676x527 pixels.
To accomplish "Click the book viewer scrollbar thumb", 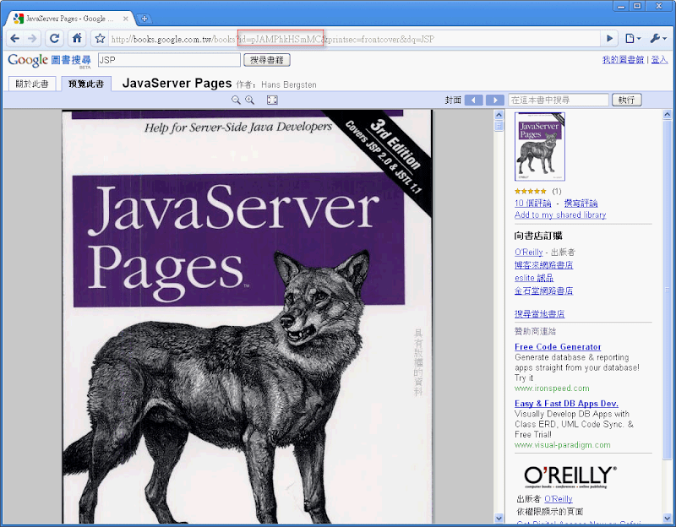I will click(499, 125).
